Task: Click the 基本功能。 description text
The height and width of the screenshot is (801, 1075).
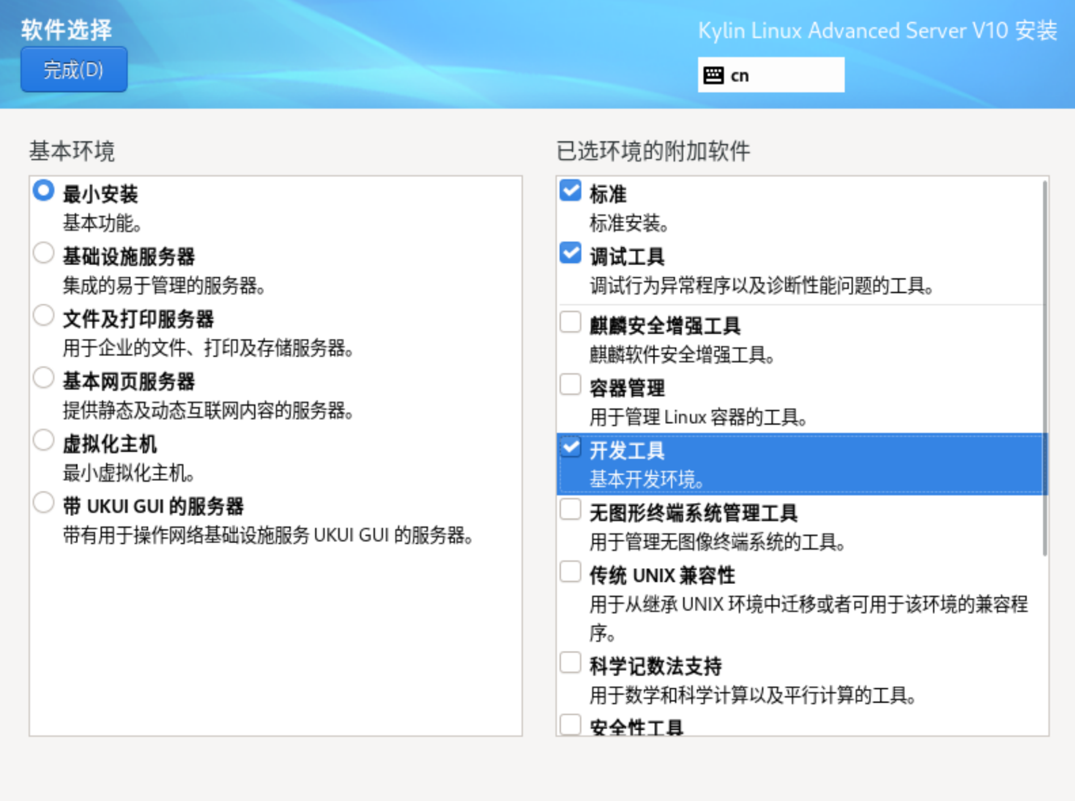Action: click(x=102, y=223)
